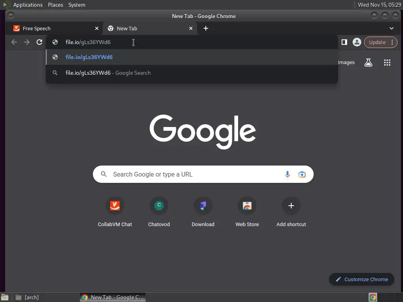The image size is (403, 302).
Task: Click the magnifier icon in Google search box
Action: tap(104, 174)
